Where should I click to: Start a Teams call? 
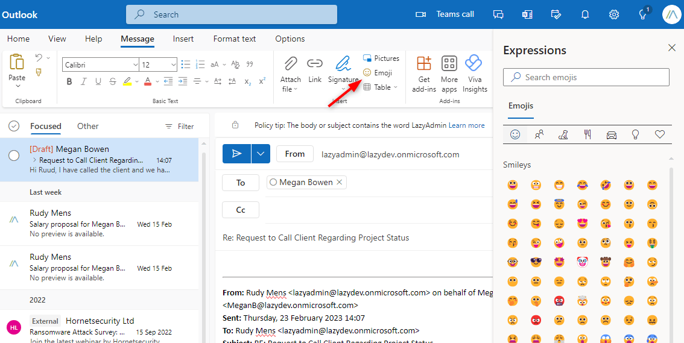[x=445, y=14]
